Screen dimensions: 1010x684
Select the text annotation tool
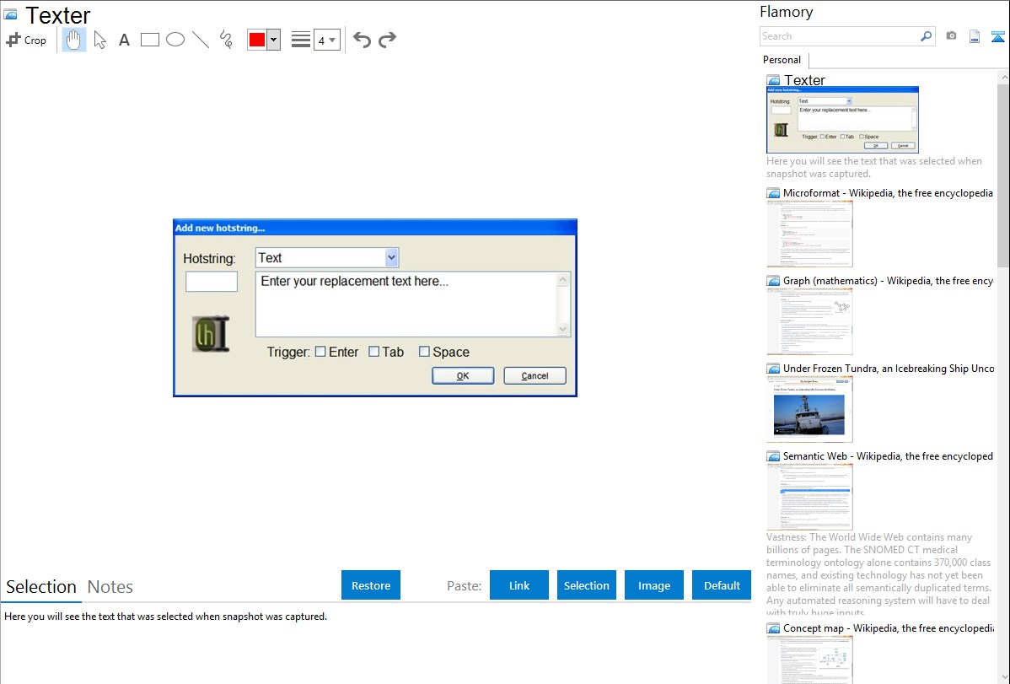pos(124,40)
